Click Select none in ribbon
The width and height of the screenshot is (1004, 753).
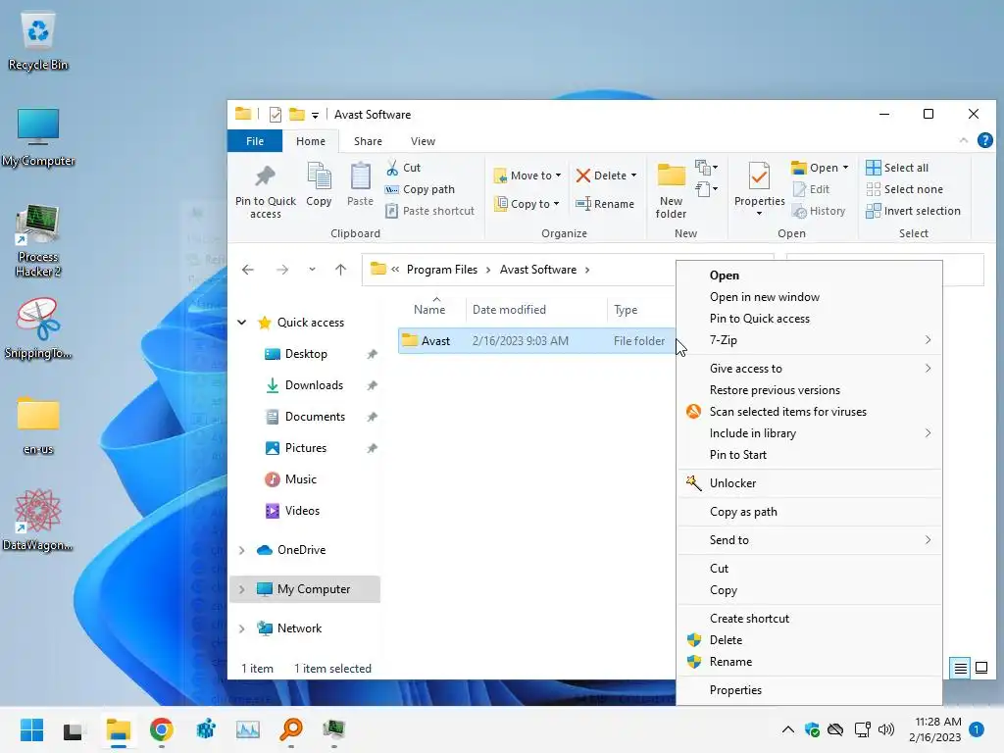point(904,189)
